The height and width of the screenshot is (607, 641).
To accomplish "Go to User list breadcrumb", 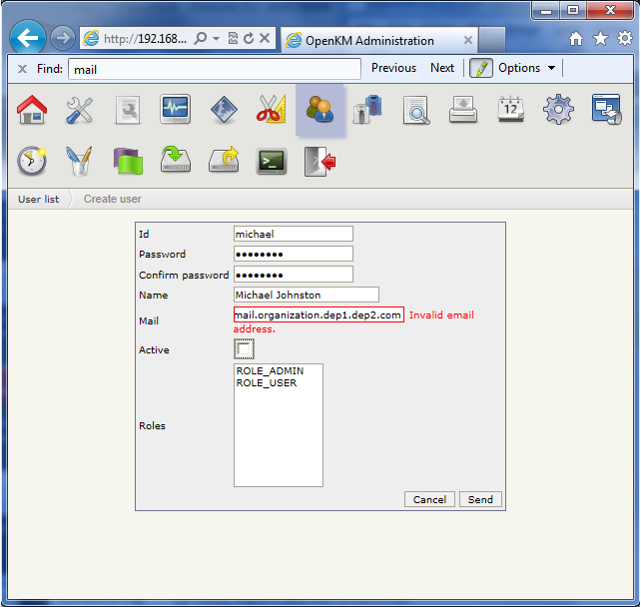I will [x=38, y=199].
